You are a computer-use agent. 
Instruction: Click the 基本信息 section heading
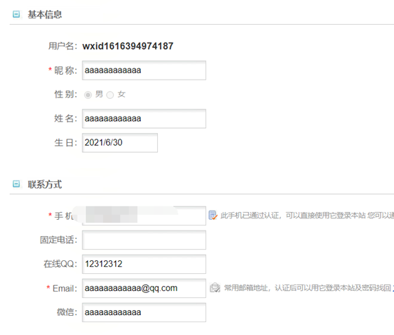[x=45, y=14]
